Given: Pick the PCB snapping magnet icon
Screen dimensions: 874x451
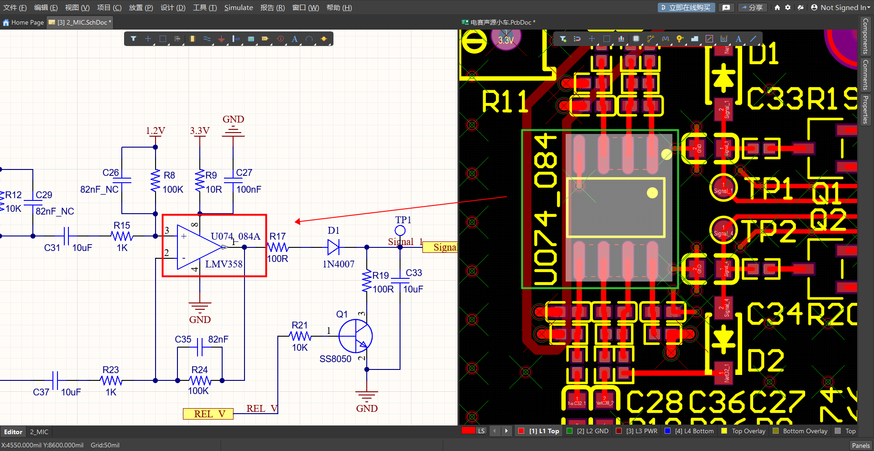Looking at the screenshot, I should [x=577, y=39].
